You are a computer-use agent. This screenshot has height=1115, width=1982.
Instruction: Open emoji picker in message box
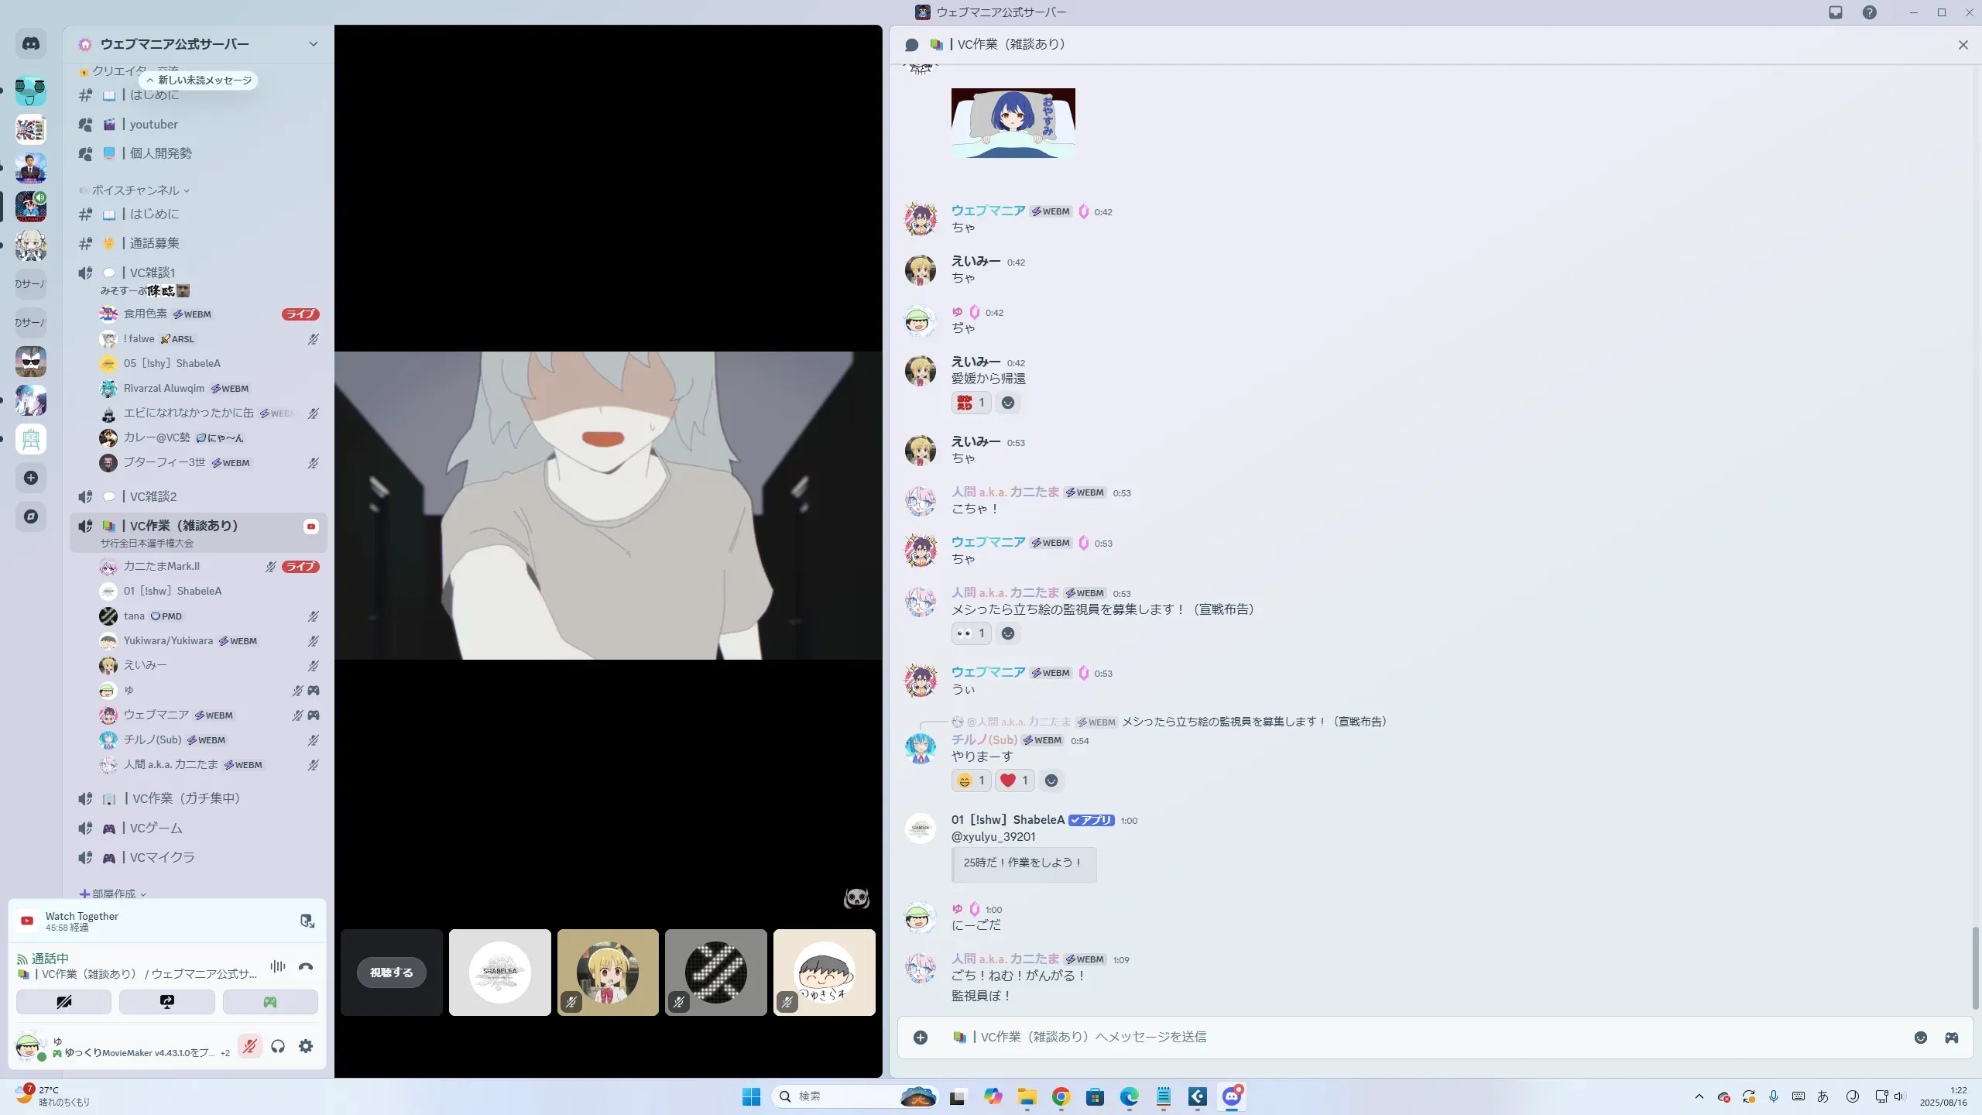1921,1038
